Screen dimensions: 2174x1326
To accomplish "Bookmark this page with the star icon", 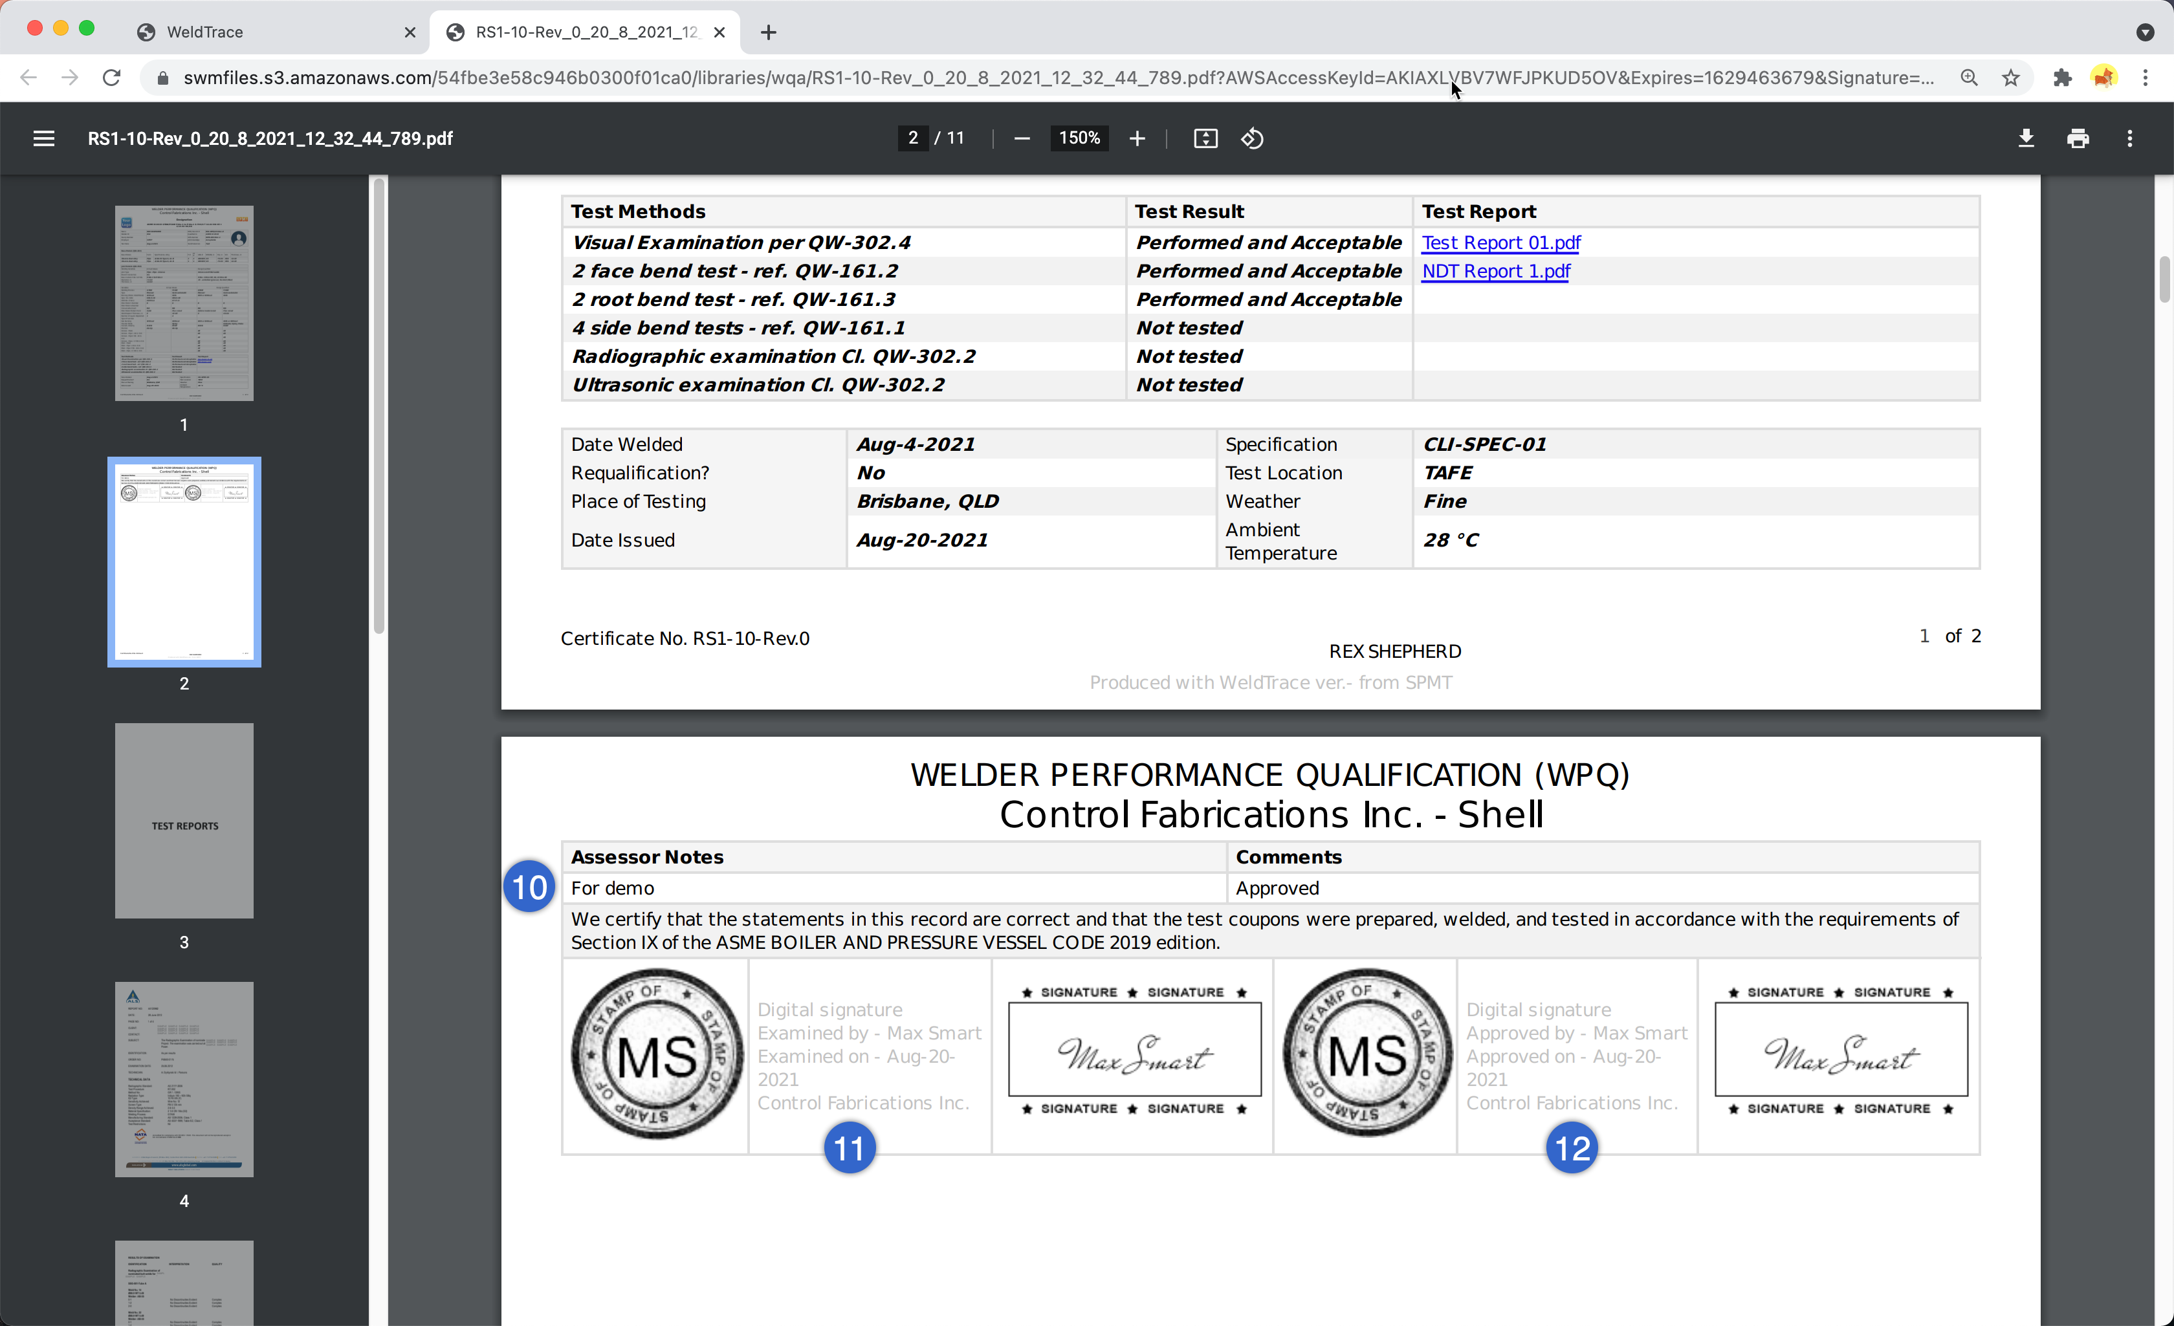I will click(2011, 78).
